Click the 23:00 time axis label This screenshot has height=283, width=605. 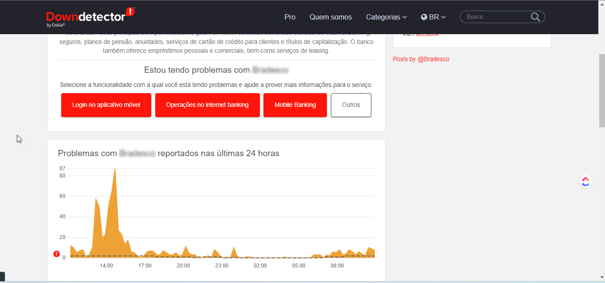(x=222, y=266)
